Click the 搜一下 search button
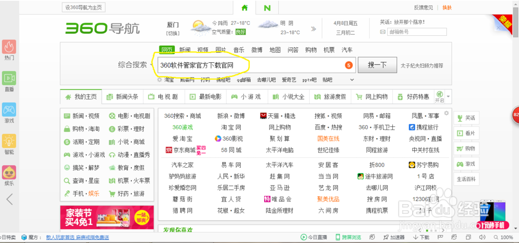519x243 pixels. (377, 65)
